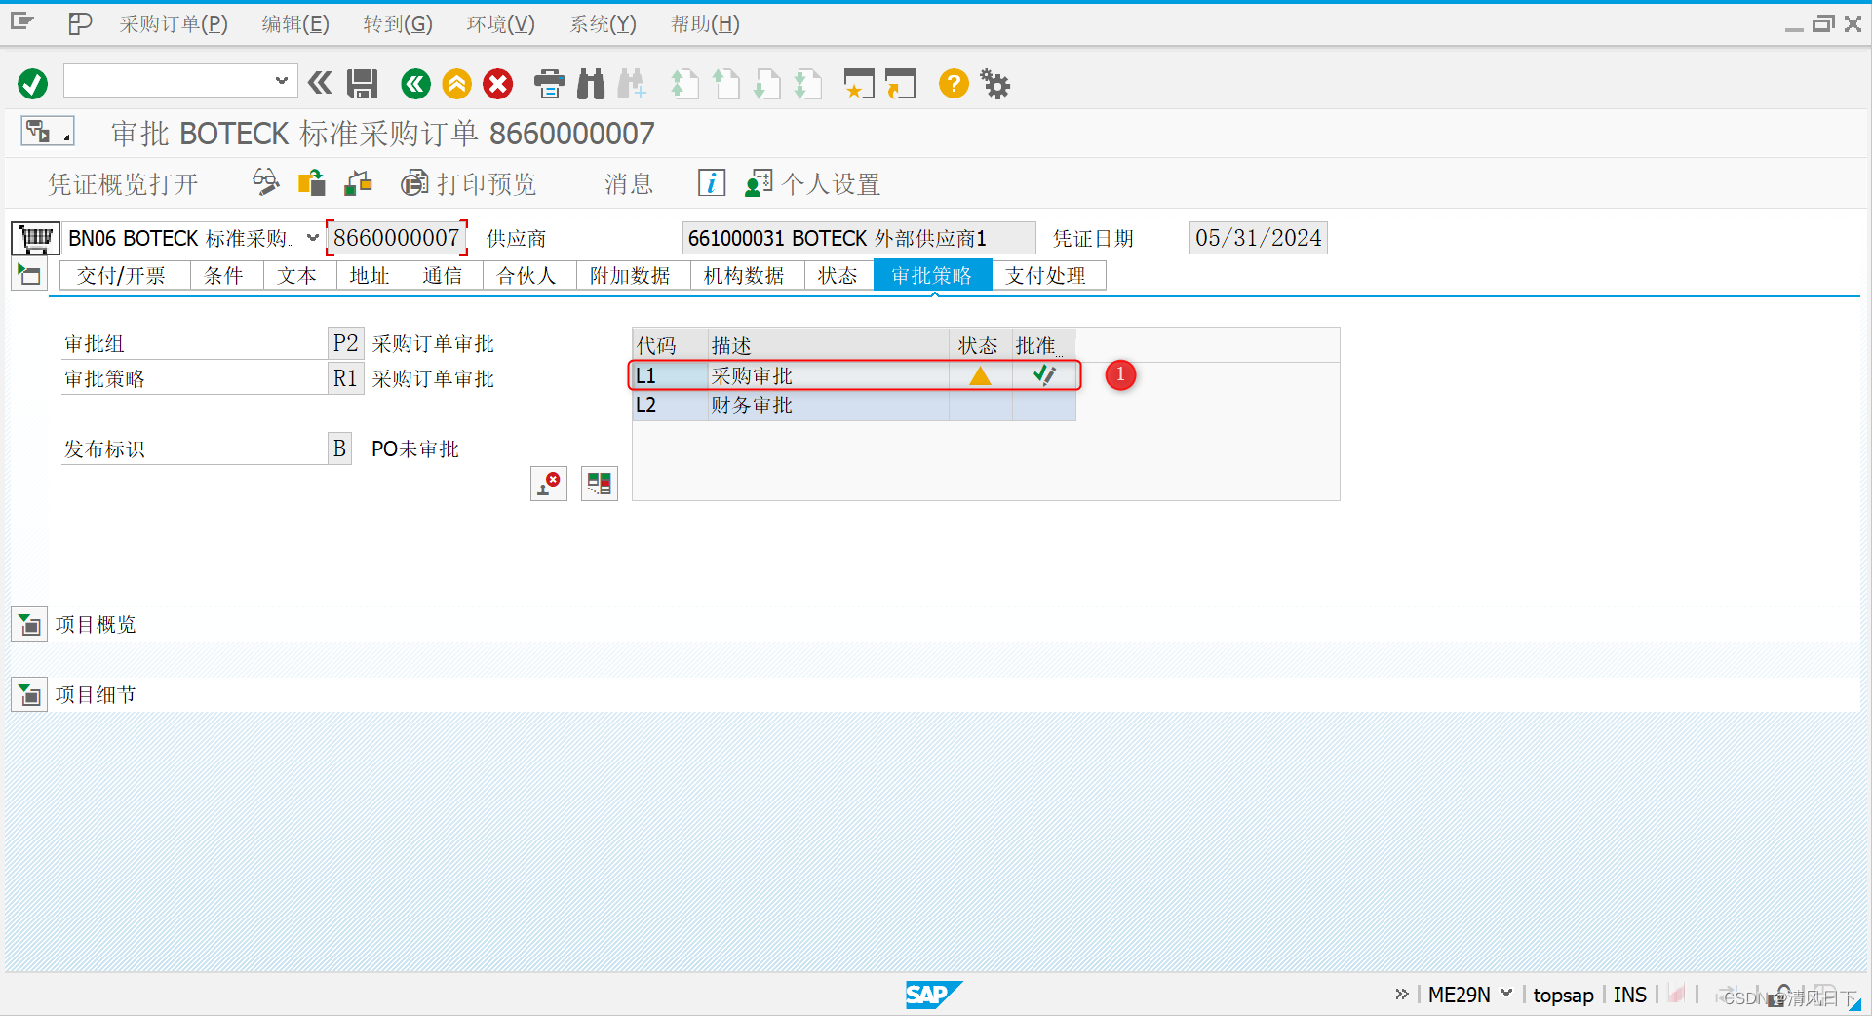Switch to the 状态 tab
This screenshot has height=1016, width=1872.
(838, 276)
